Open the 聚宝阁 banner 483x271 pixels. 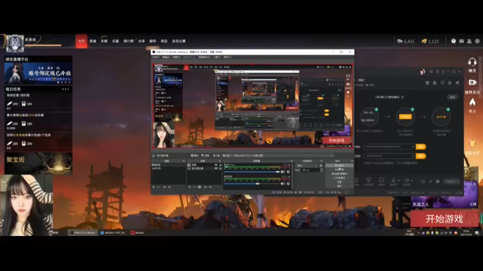39,163
